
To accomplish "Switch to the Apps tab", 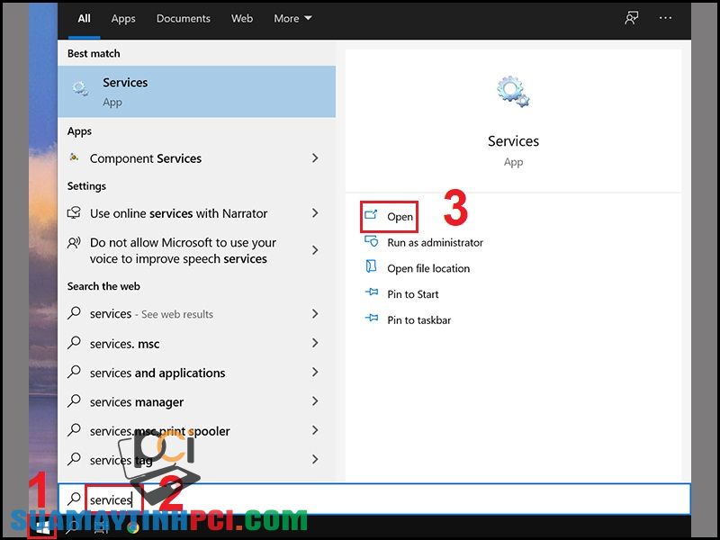I will click(x=123, y=18).
